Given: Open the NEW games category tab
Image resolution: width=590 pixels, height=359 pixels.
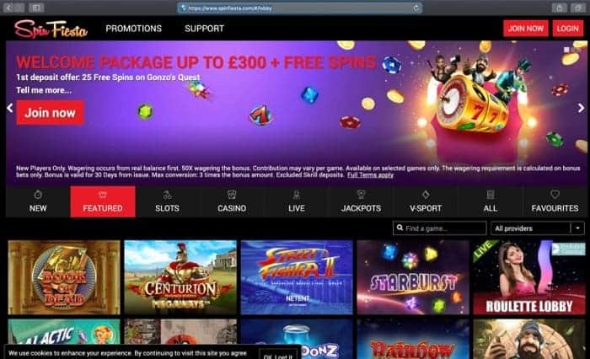Looking at the screenshot, I should point(38,201).
